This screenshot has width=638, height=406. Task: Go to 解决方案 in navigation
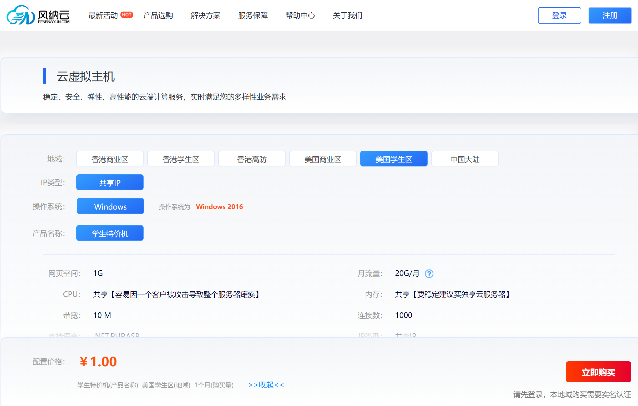click(206, 15)
